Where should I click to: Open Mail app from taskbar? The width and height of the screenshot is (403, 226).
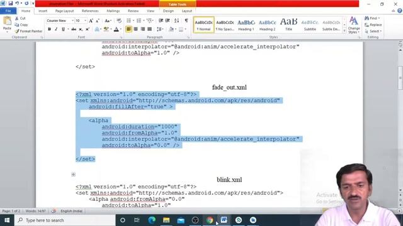[x=181, y=220]
